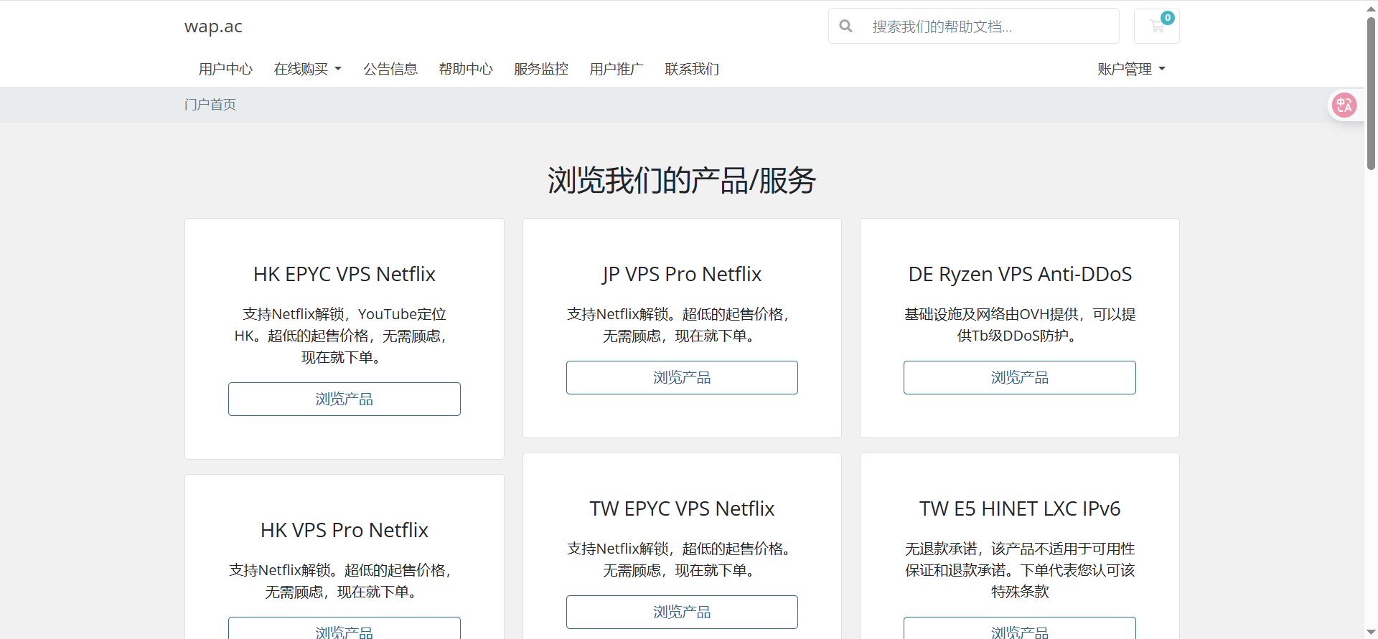Open the 服务监控 menu item
Image resolution: width=1378 pixels, height=639 pixels.
541,69
